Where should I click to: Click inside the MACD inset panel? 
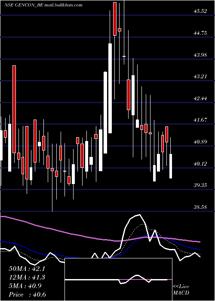point(118,279)
